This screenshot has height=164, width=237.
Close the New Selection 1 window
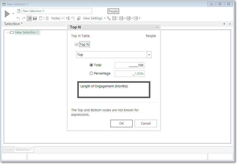(x=228, y=4)
